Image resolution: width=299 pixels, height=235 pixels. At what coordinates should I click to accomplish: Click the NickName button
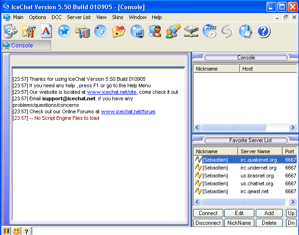[x=239, y=223]
